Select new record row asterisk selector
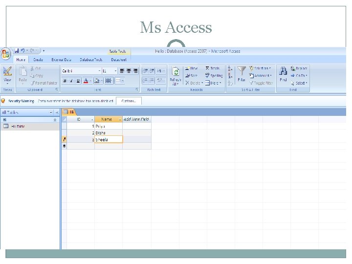Screen dimensions: 352x264 point(64,146)
